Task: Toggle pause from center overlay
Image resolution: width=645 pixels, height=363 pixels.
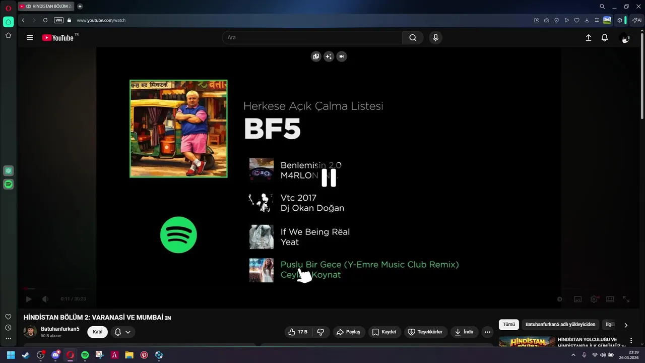Action: pyautogui.click(x=329, y=177)
